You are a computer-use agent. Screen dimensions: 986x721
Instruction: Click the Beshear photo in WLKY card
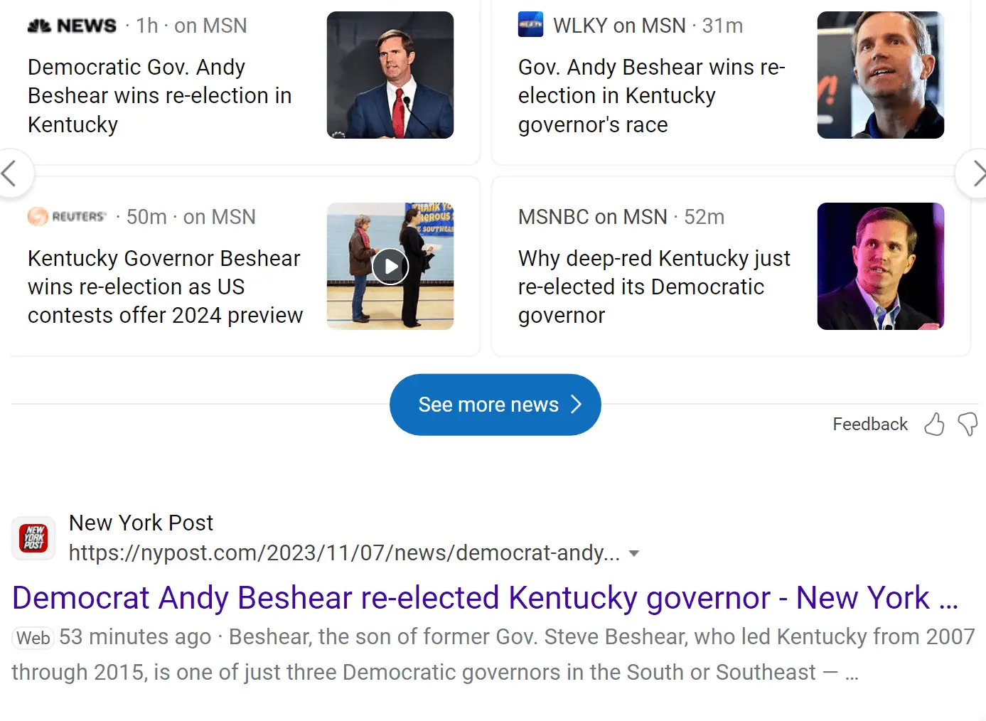coord(880,75)
